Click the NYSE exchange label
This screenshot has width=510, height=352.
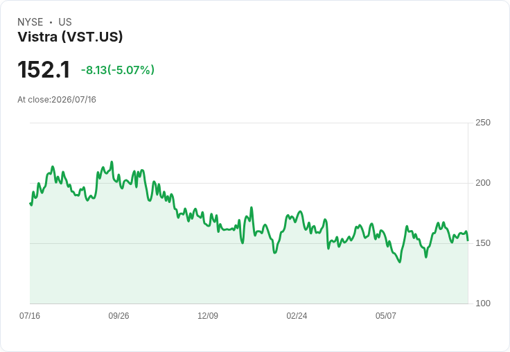(30, 22)
